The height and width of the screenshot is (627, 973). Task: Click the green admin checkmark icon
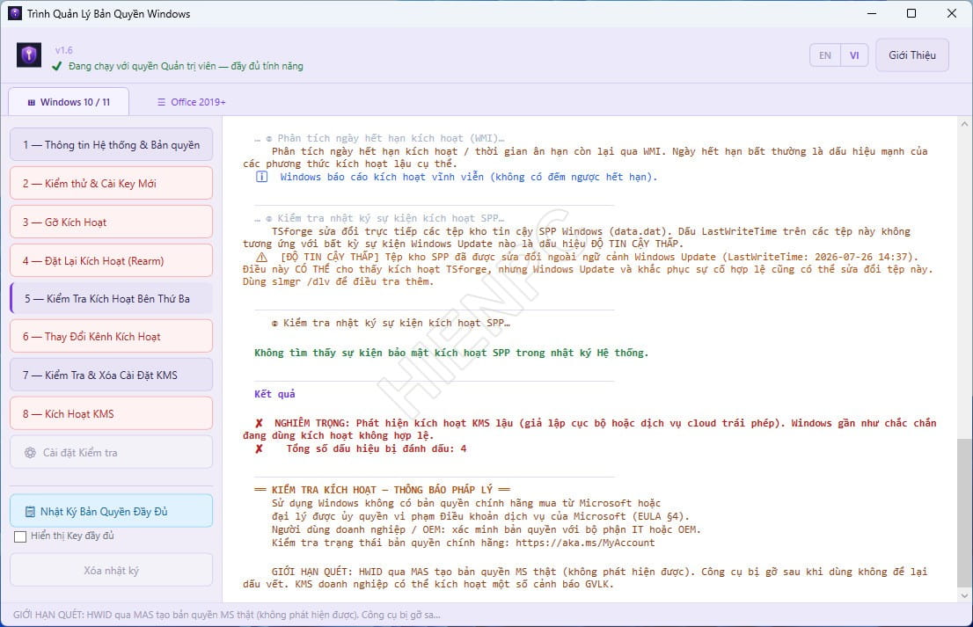(57, 66)
